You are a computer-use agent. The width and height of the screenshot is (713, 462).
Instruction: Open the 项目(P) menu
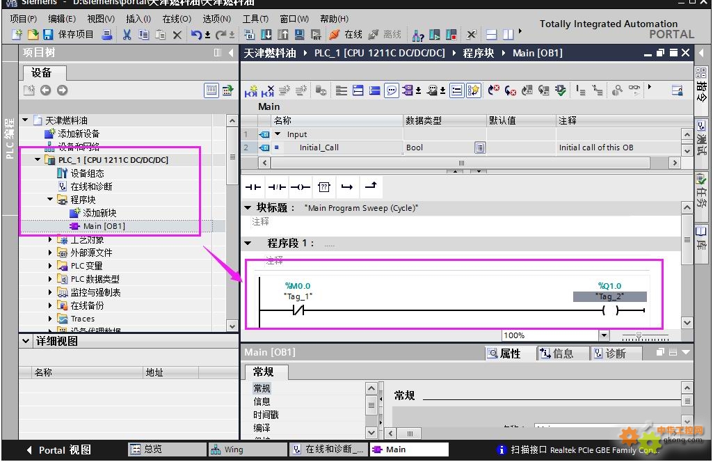tap(23, 19)
